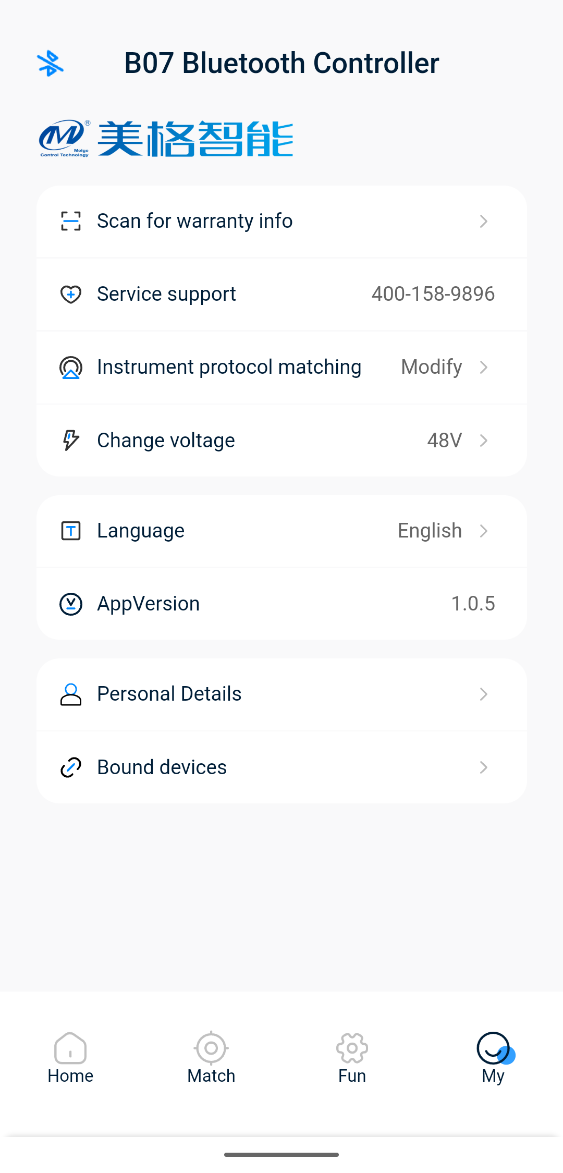
Task: Open the 48V voltage selector
Action: (445, 441)
